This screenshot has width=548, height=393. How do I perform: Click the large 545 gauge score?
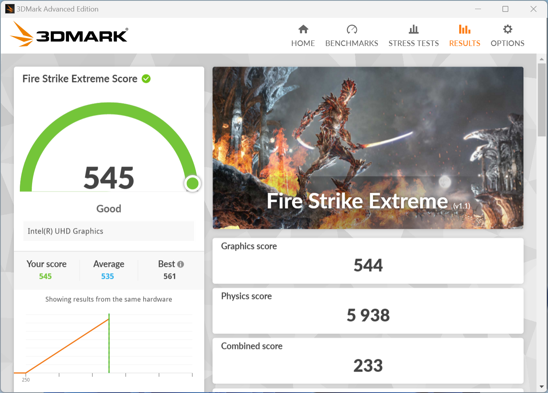109,178
